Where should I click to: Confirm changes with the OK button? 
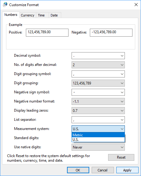click(x=78, y=170)
